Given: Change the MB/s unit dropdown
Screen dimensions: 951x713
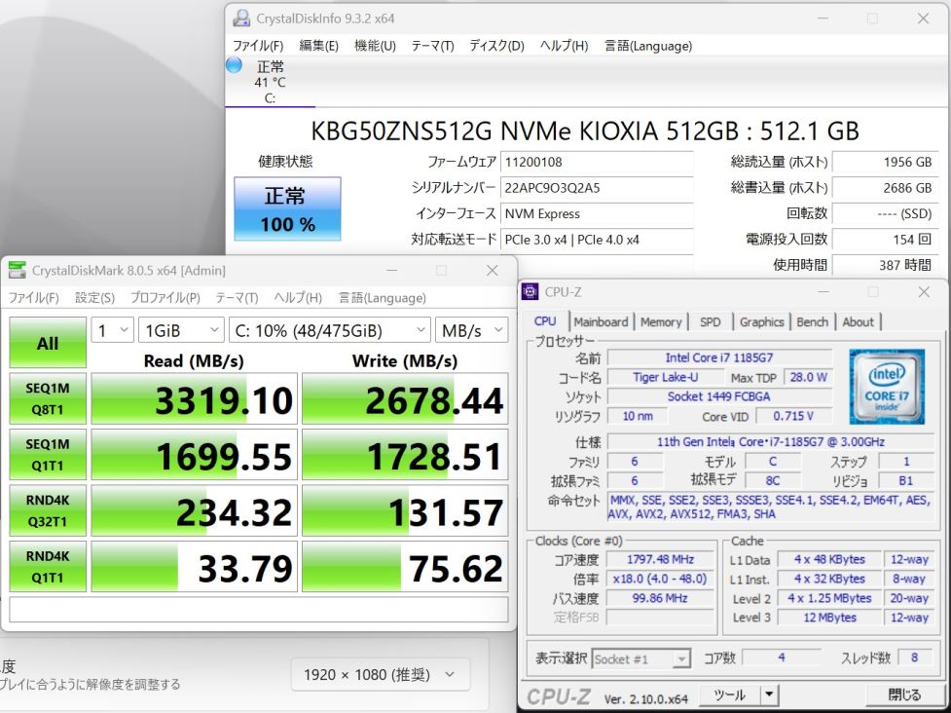Looking at the screenshot, I should (x=471, y=331).
